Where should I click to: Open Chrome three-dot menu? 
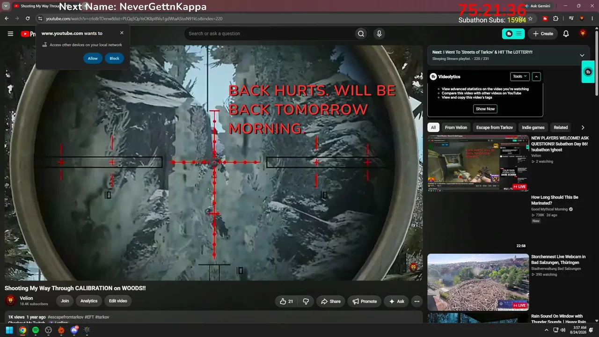[593, 19]
